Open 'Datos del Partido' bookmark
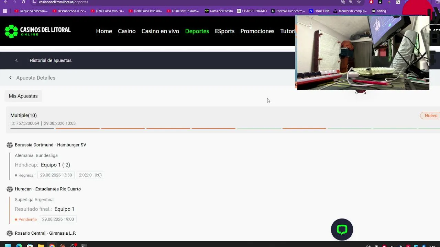Screen dimensions: 440x247 tap(219, 11)
